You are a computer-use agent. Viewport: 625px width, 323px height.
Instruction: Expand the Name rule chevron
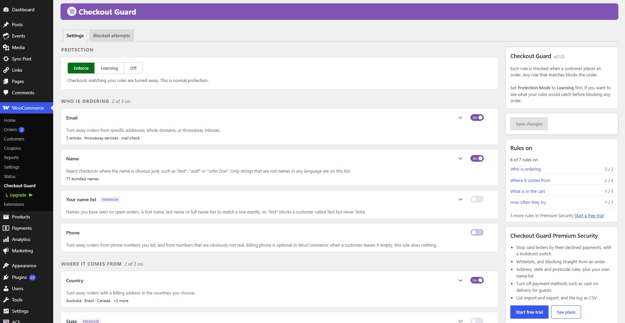[460, 159]
